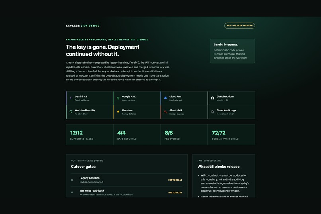Image resolution: width=321 pixels, height=214 pixels.
Task: Click the Replay defence subtitle
Action: [129, 114]
